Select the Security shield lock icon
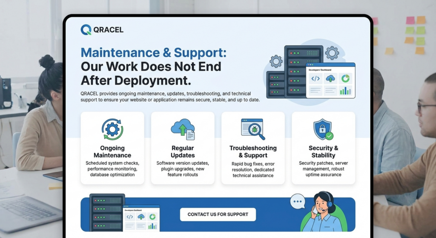The height and width of the screenshot is (238, 436). click(x=323, y=129)
